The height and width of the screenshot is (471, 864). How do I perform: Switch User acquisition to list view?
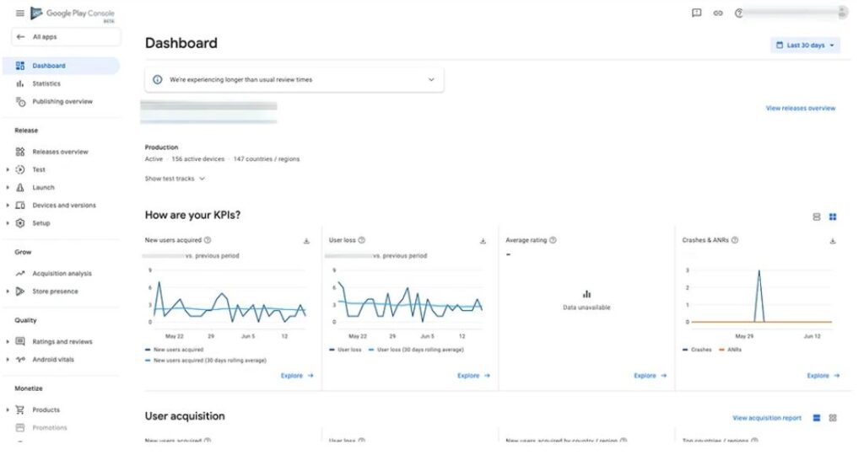click(817, 418)
